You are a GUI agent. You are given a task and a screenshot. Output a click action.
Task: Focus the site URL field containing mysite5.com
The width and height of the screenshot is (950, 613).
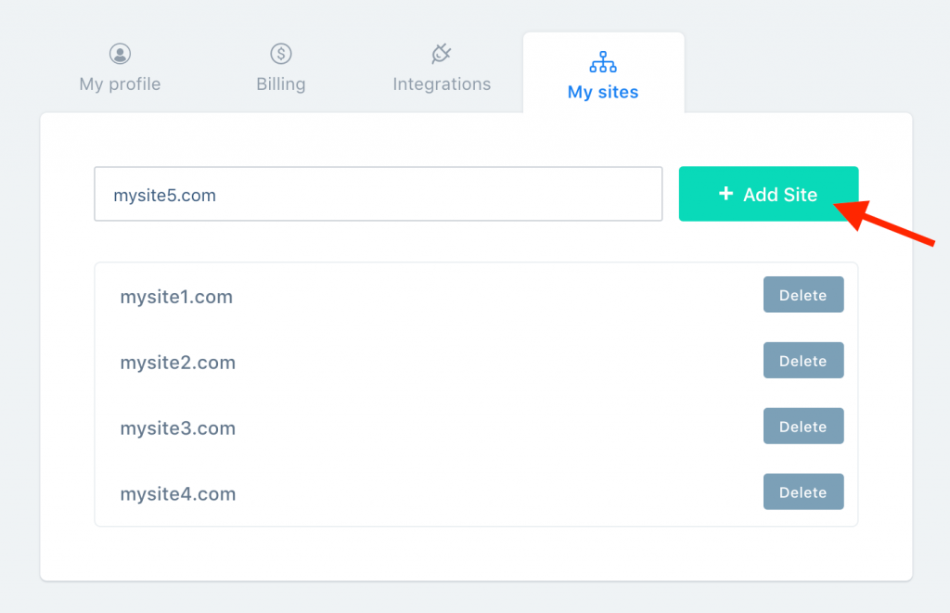pos(379,194)
